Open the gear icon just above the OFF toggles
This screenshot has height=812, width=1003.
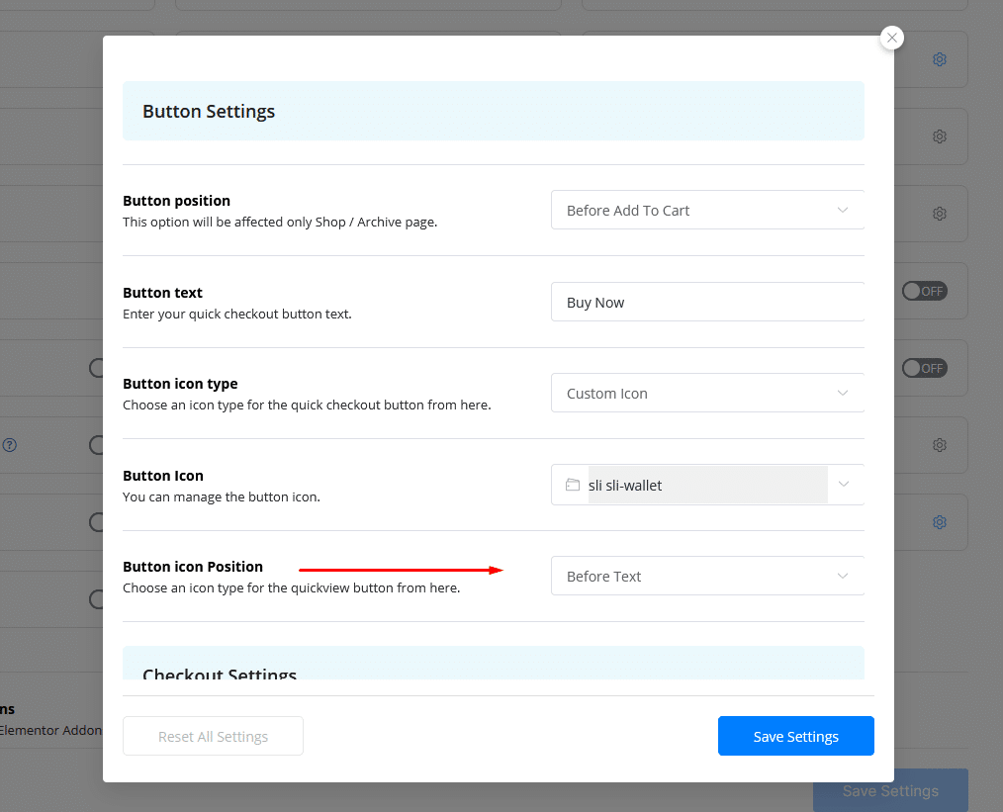tap(940, 214)
